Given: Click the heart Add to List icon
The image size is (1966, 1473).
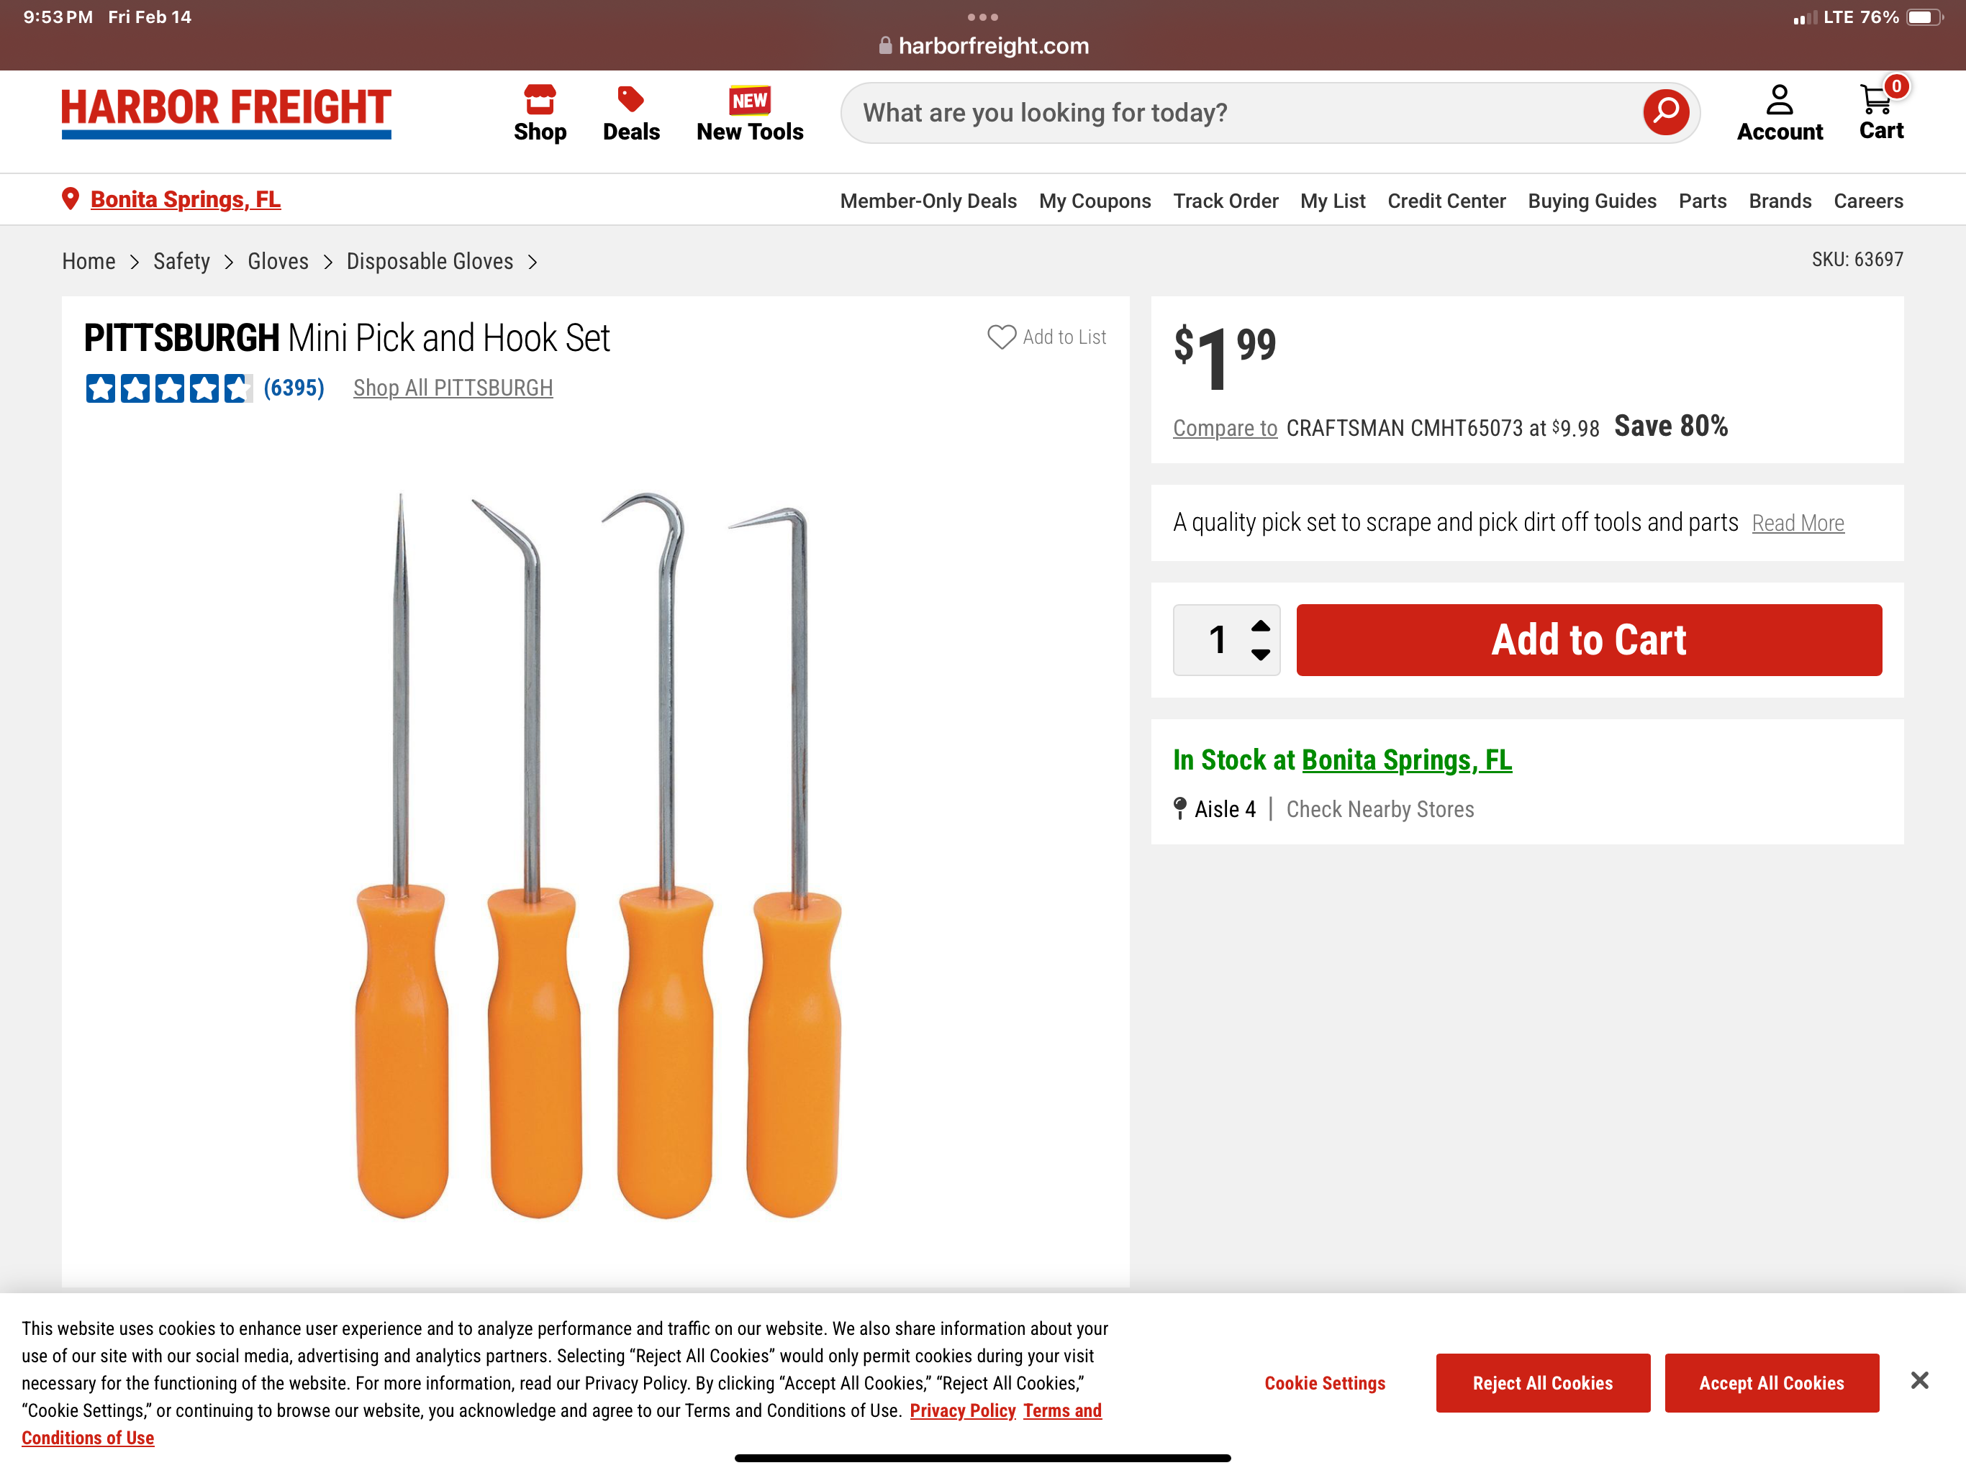Looking at the screenshot, I should pos(1002,337).
